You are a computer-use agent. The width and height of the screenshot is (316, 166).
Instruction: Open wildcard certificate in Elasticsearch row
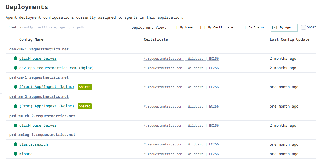pos(181,144)
